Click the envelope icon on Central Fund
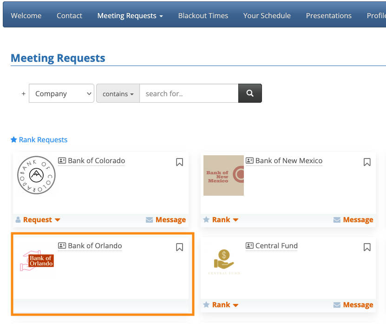The height and width of the screenshot is (324, 386). [337, 305]
